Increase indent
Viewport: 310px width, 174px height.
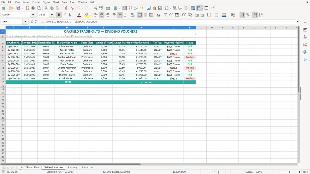click(x=197, y=15)
